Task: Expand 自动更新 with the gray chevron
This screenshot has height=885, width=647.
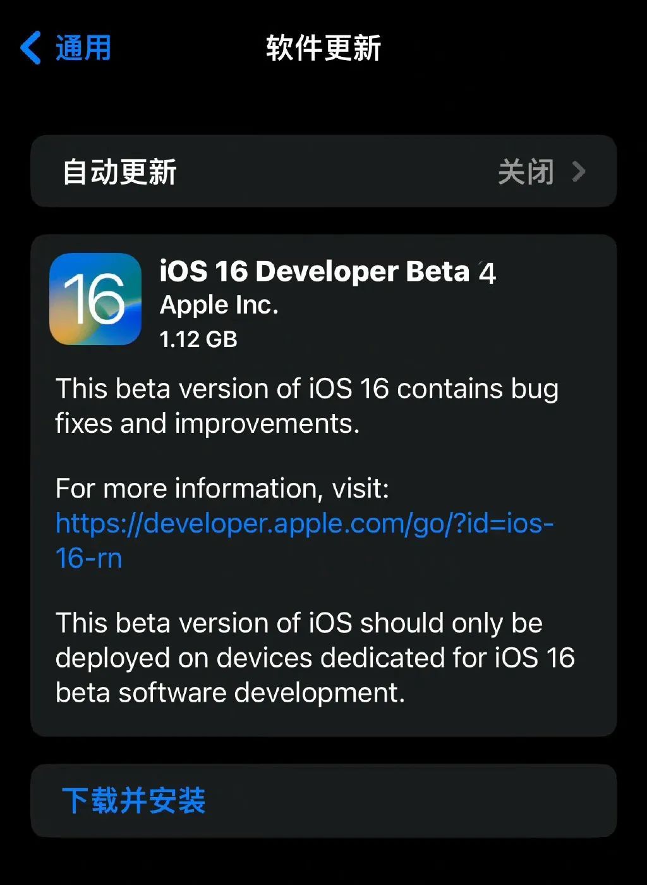Action: pyautogui.click(x=579, y=171)
